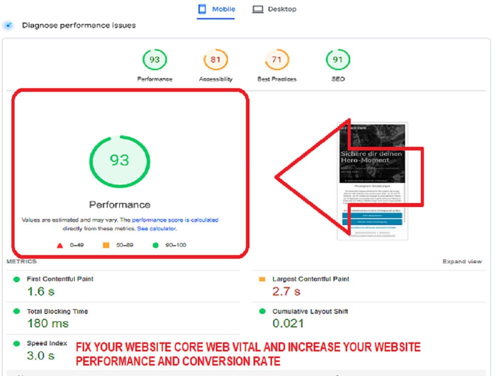
Task: Click the mobile phone icon
Action: click(202, 9)
